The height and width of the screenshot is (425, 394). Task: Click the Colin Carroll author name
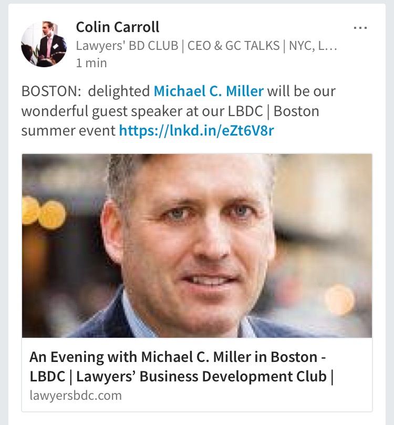pos(118,27)
